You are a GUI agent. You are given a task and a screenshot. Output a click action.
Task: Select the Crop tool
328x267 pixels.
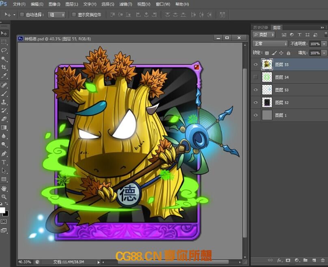click(4, 67)
